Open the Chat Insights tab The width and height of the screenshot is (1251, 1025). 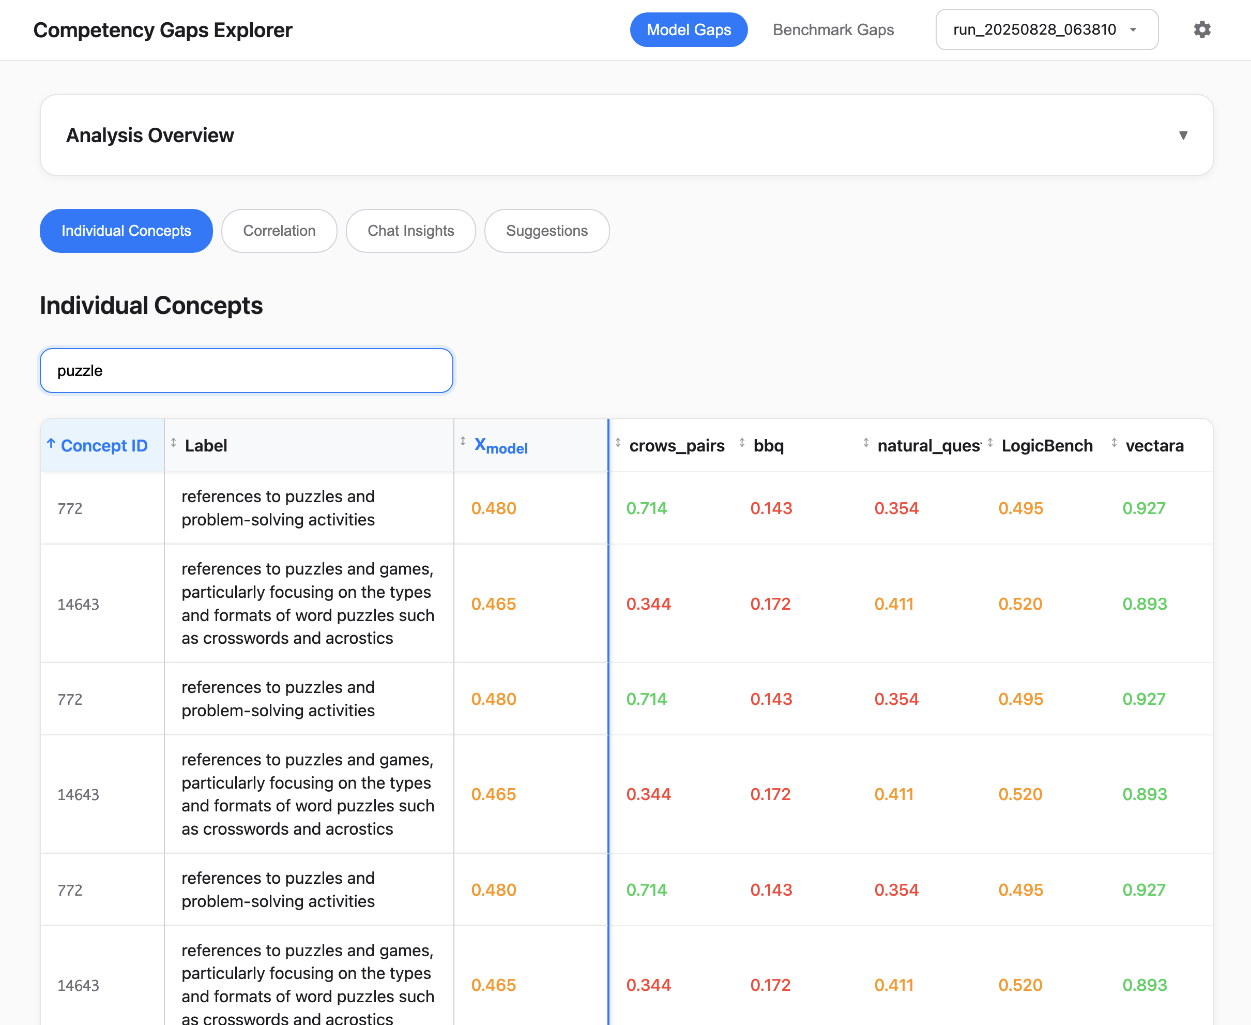coord(410,231)
